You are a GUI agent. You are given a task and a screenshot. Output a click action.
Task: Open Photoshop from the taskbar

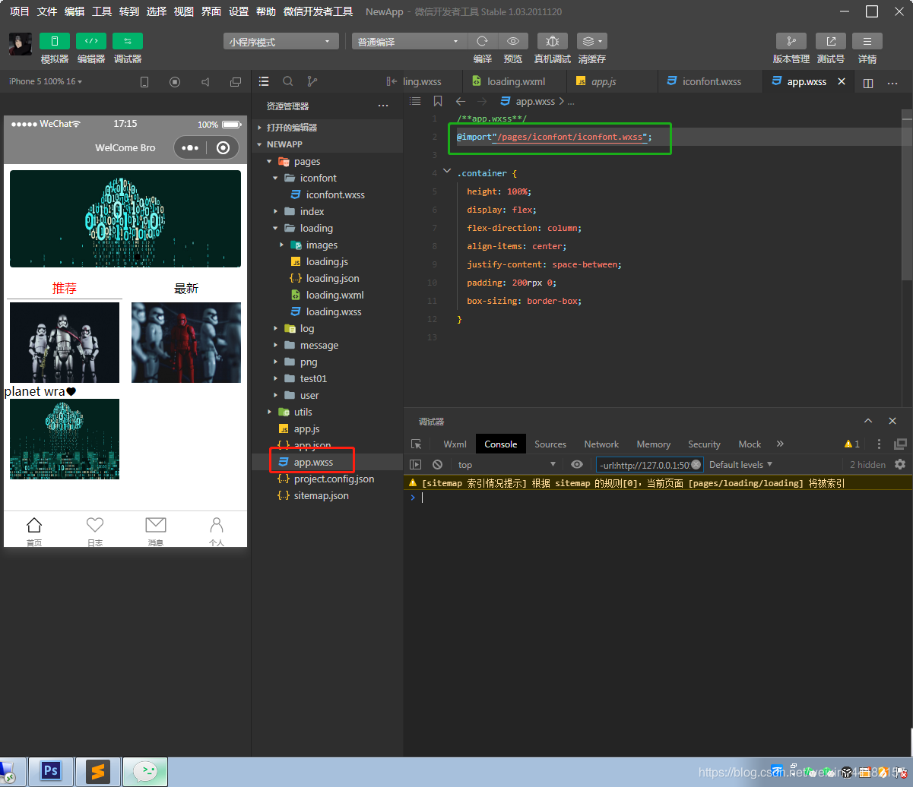click(51, 772)
